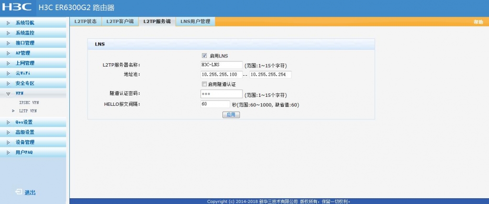Image resolution: width=489 pixels, height=204 pixels.
Task: Expand the 安全专区 menu arrow
Action: click(8, 83)
